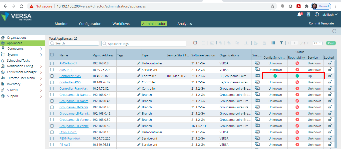Click the refresh icon at top right
Image resolution: width=341 pixels, height=149 pixels.
334,31
